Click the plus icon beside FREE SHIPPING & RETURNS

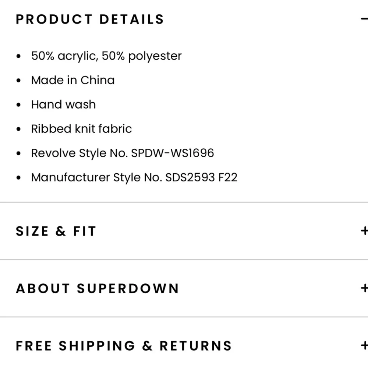click(x=364, y=346)
